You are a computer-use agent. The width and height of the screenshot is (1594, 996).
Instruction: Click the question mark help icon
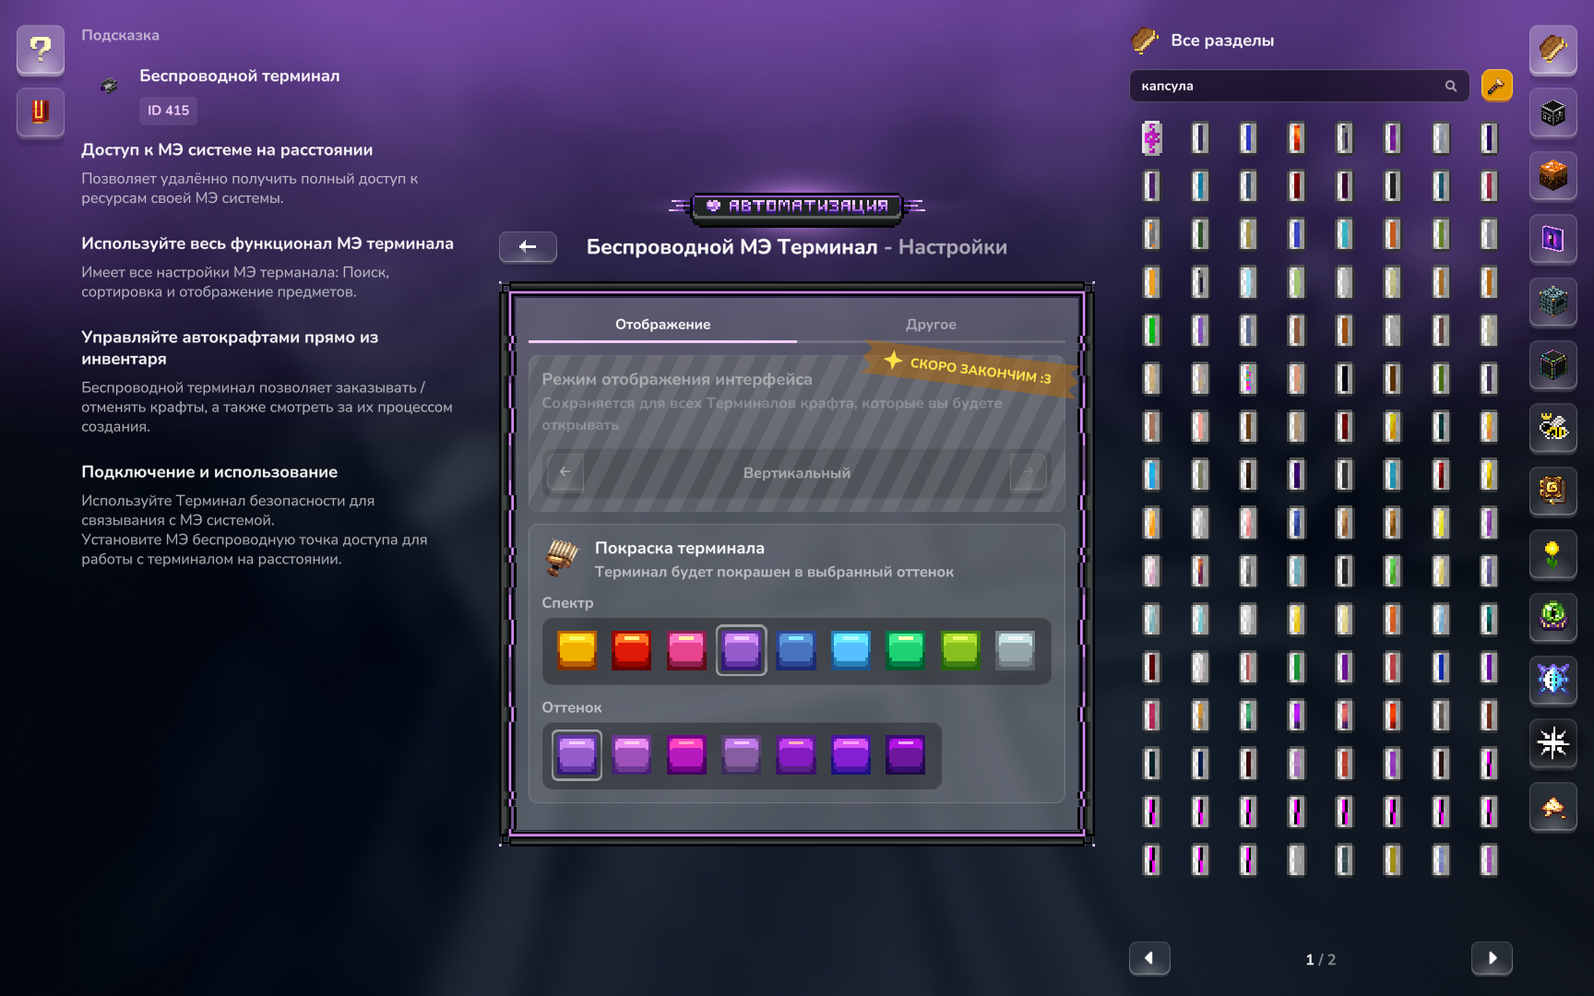[41, 50]
